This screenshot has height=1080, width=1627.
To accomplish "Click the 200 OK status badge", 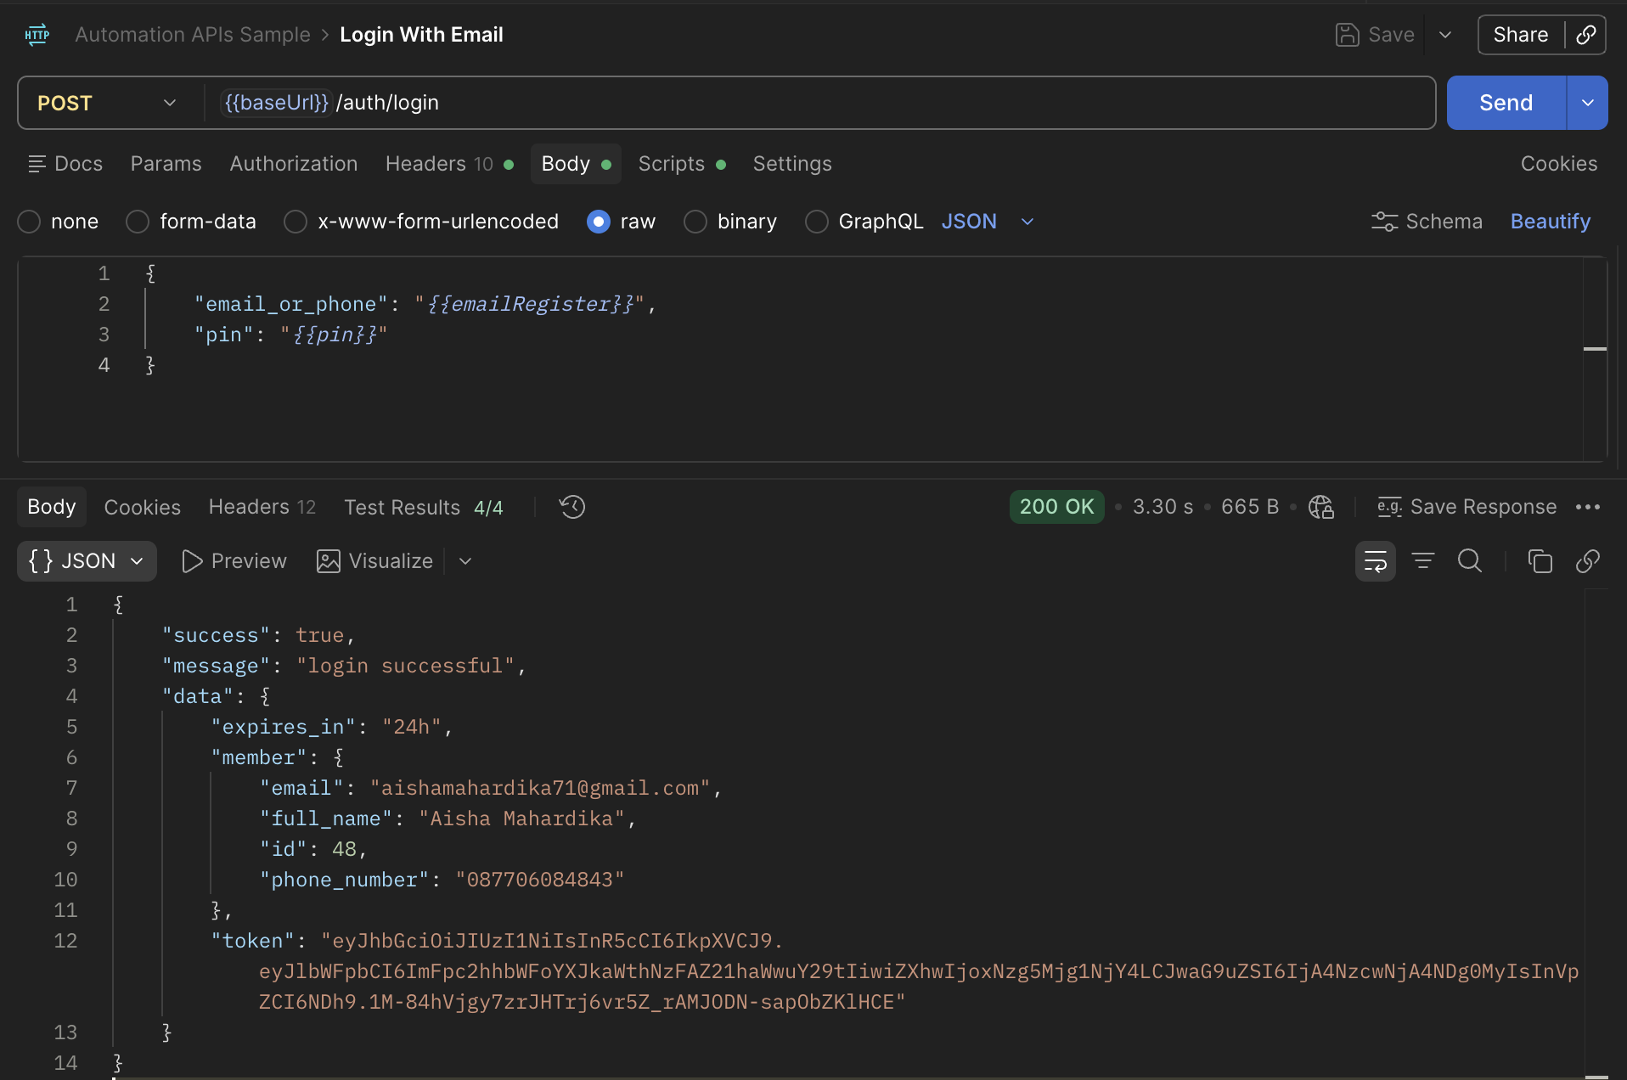I will pyautogui.click(x=1057, y=507).
